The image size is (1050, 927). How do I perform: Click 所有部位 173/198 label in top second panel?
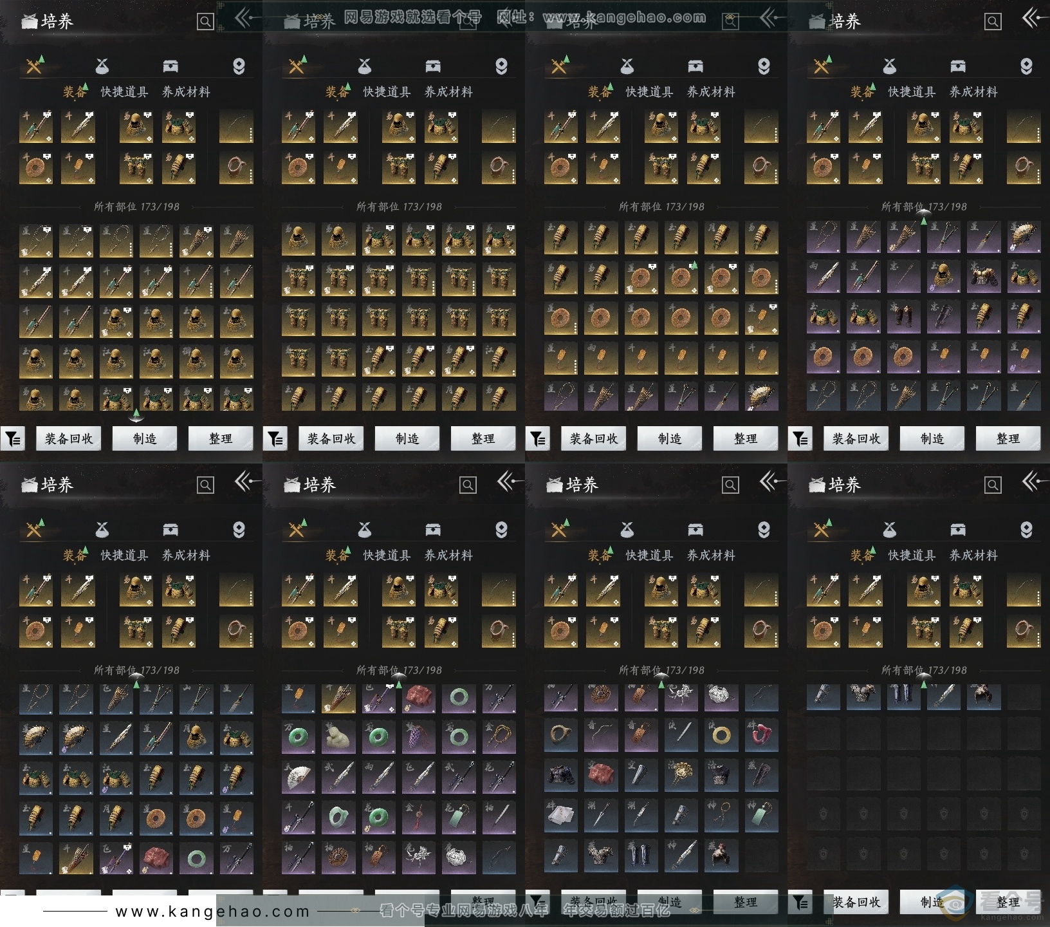tap(399, 207)
